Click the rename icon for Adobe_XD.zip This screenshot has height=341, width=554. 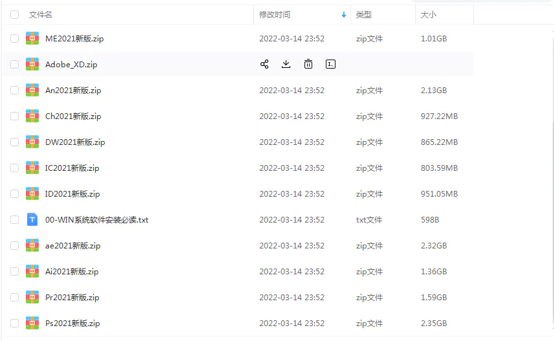330,64
